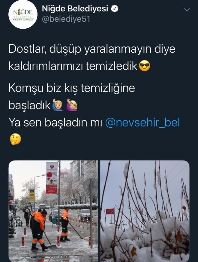Open the Niğde Belediyesi profile avatar
This screenshot has height=262, width=198.
point(23,14)
